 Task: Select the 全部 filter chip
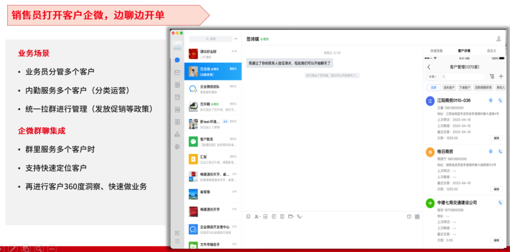[x=433, y=87]
